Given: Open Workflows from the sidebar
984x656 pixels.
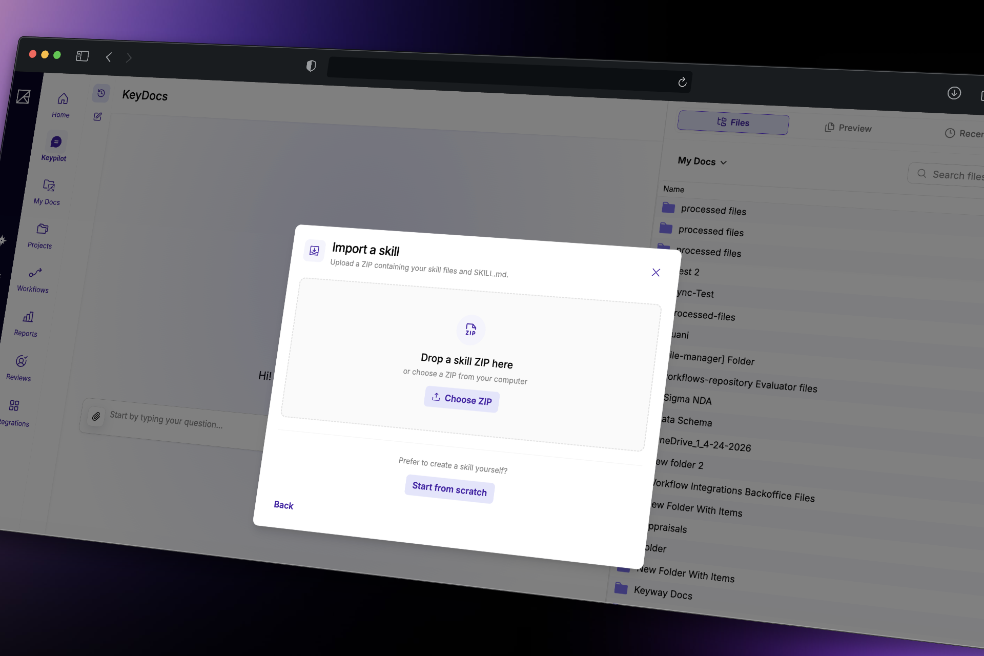Looking at the screenshot, I should (34, 280).
